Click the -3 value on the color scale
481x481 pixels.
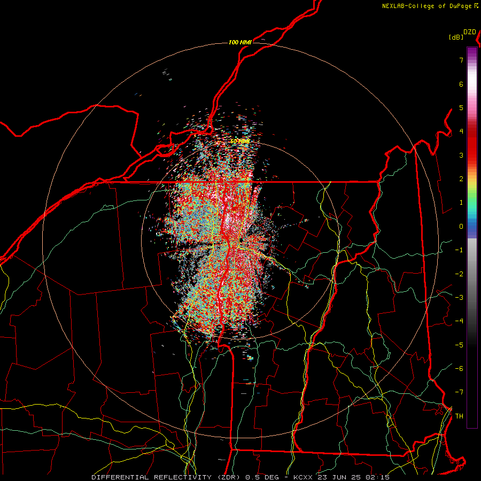[x=459, y=298]
